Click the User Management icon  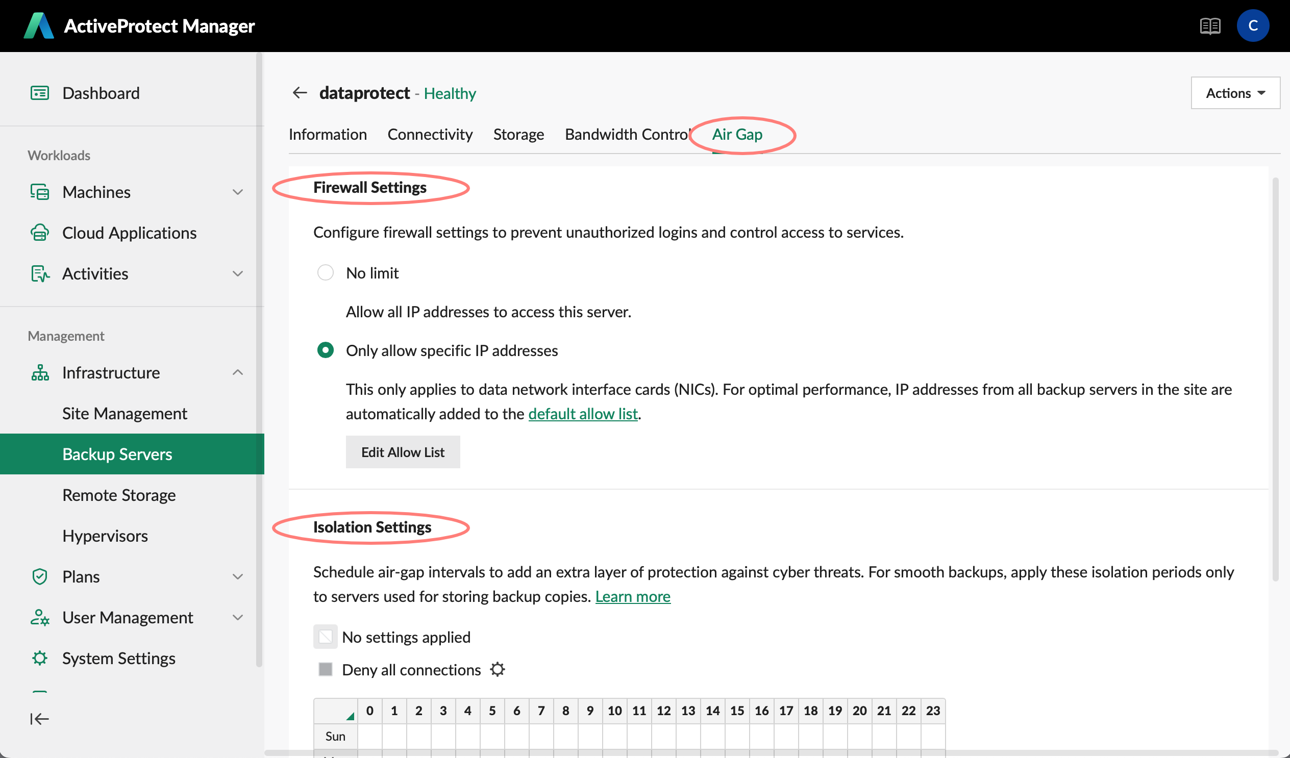pos(39,618)
